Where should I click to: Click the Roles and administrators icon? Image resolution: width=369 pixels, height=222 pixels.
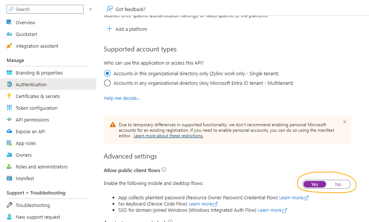[9, 167]
